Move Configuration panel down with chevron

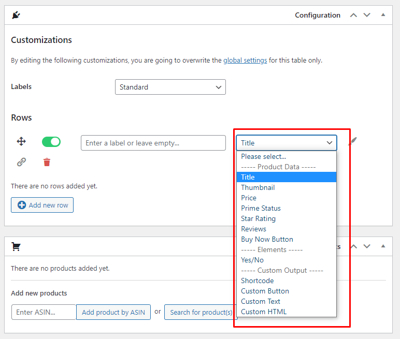[x=367, y=15]
